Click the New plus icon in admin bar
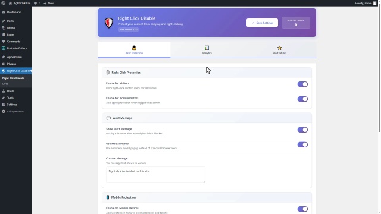The height and width of the screenshot is (214, 381). (x=45, y=3)
